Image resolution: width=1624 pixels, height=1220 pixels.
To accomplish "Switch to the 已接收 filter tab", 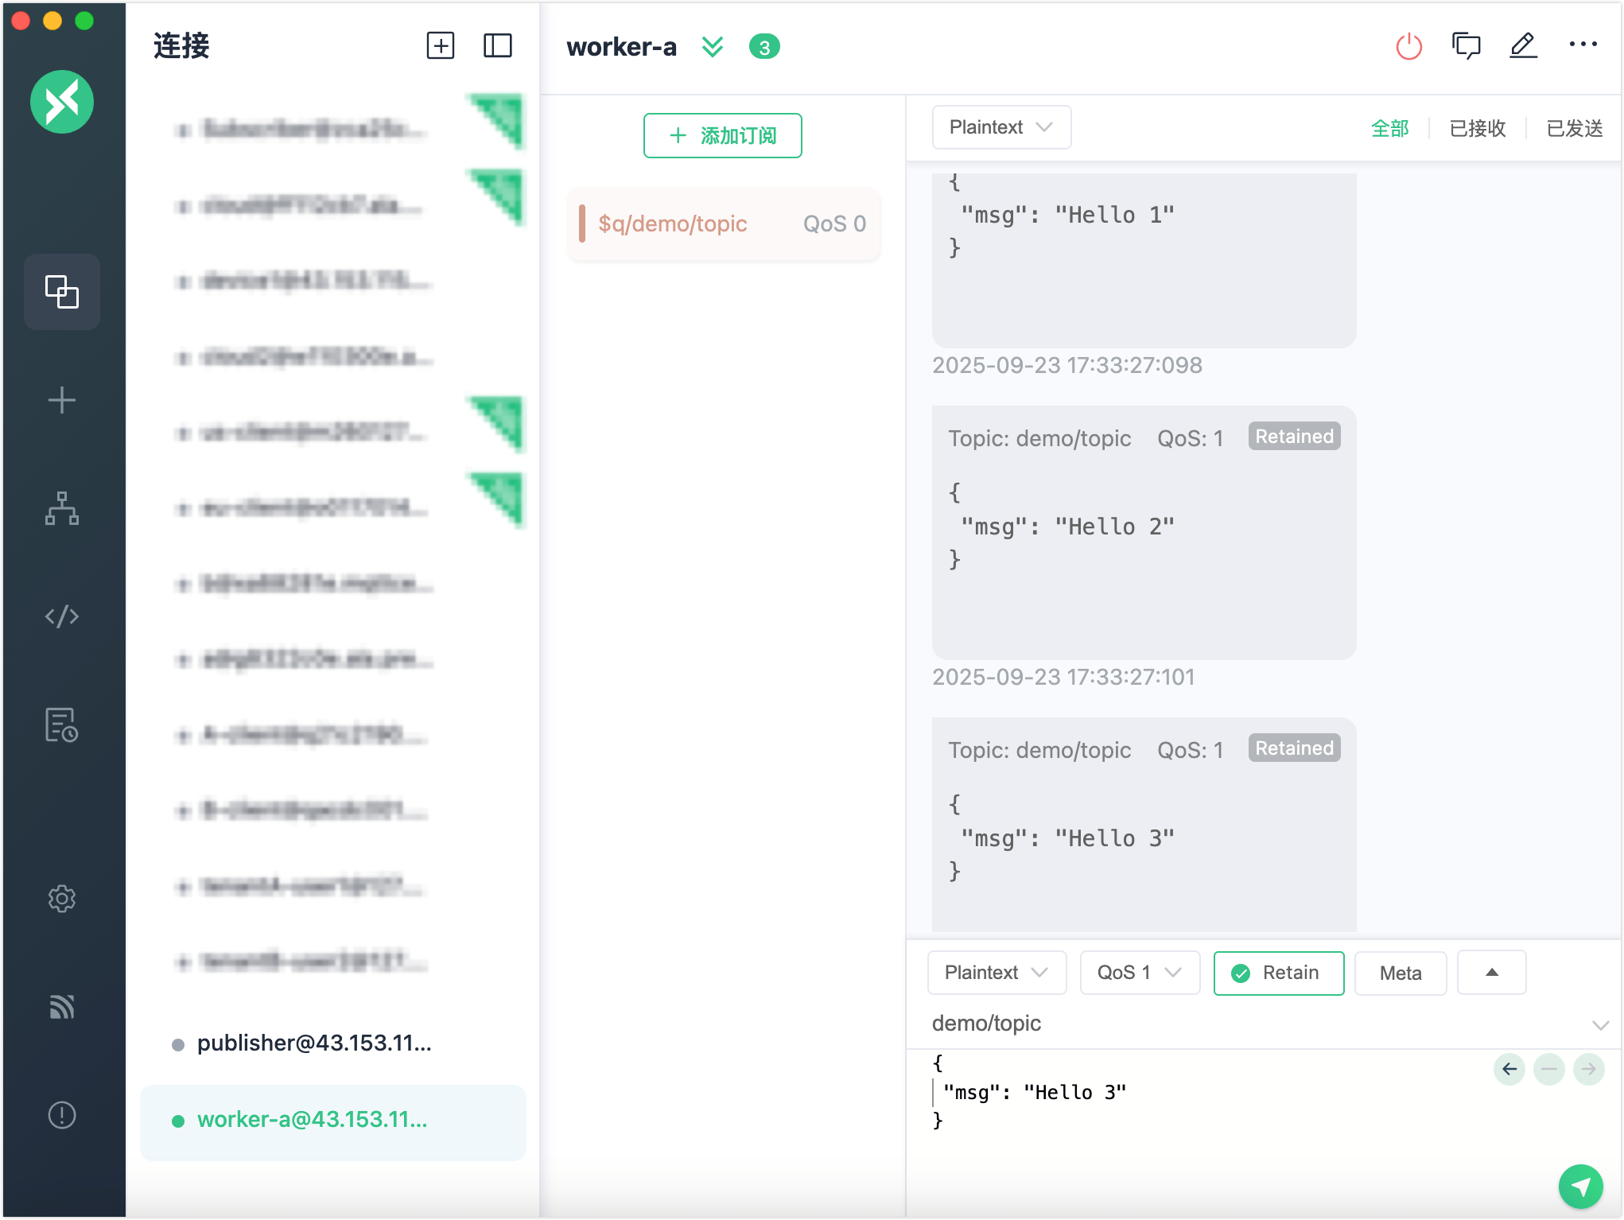I will (1477, 128).
